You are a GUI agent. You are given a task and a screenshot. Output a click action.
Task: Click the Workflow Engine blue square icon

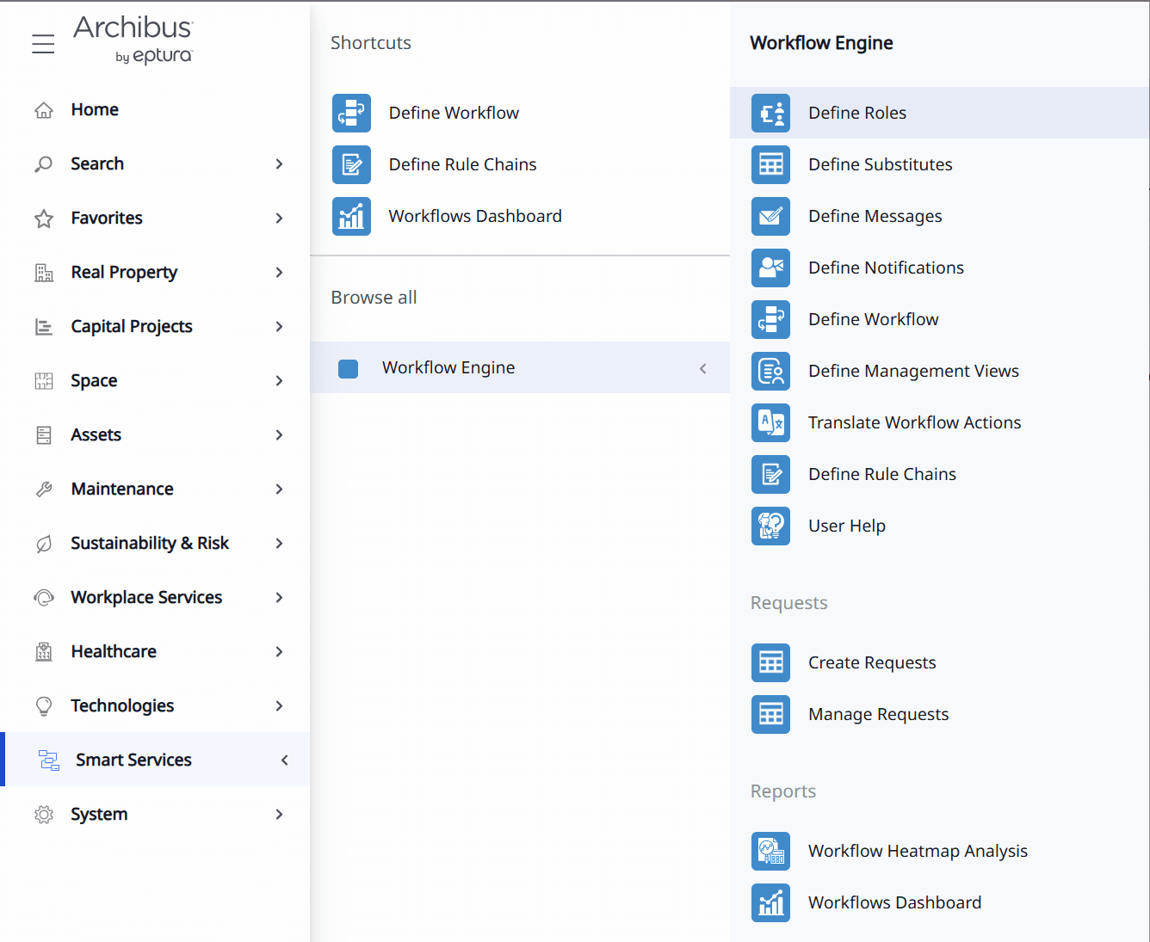(x=349, y=368)
